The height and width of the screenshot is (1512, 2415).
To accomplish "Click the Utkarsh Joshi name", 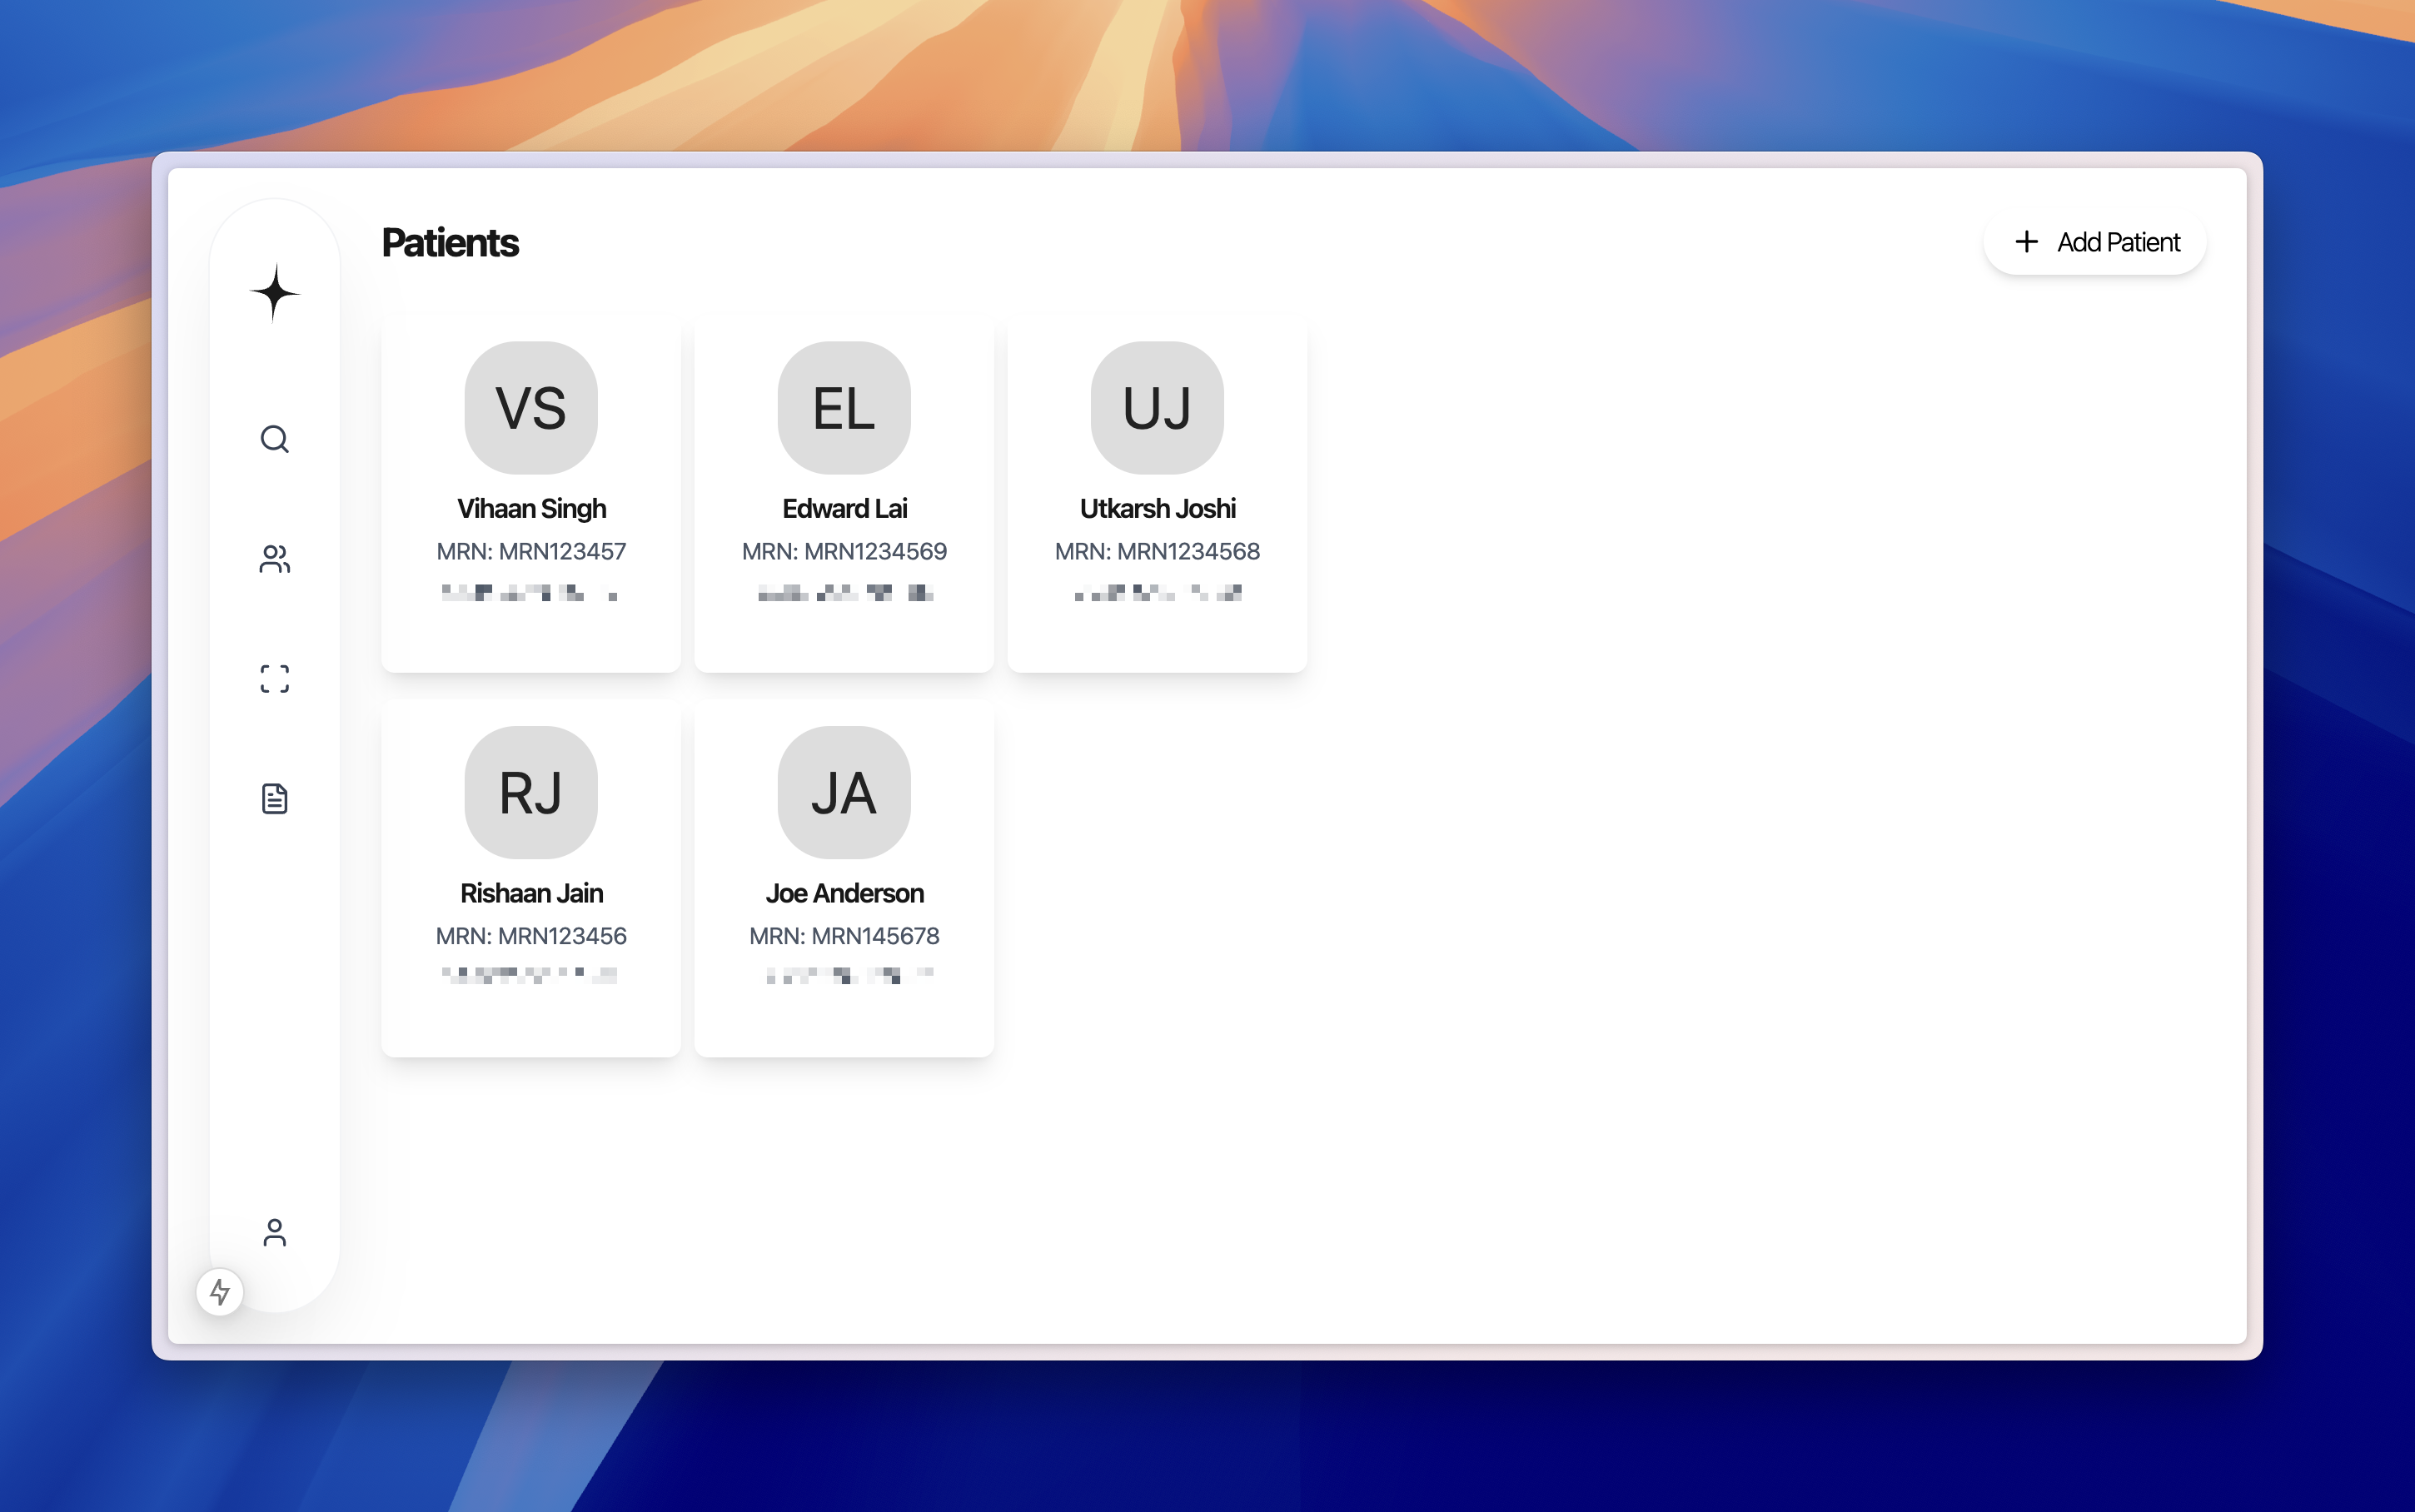I will point(1157,509).
